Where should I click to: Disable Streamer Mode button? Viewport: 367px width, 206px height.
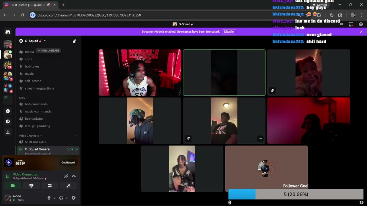[x=229, y=31]
